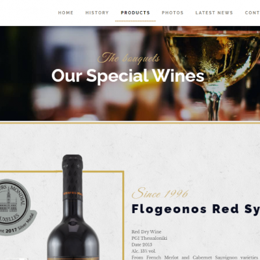Click the white wine glass image
260x260 pixels.
point(211,73)
